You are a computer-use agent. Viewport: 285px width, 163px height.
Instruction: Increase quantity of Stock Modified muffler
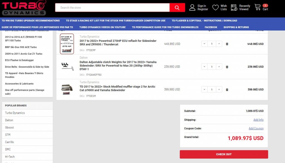tap(219, 90)
